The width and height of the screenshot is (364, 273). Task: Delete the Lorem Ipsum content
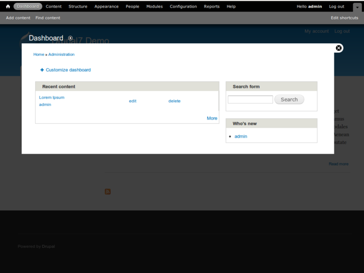pos(174,101)
